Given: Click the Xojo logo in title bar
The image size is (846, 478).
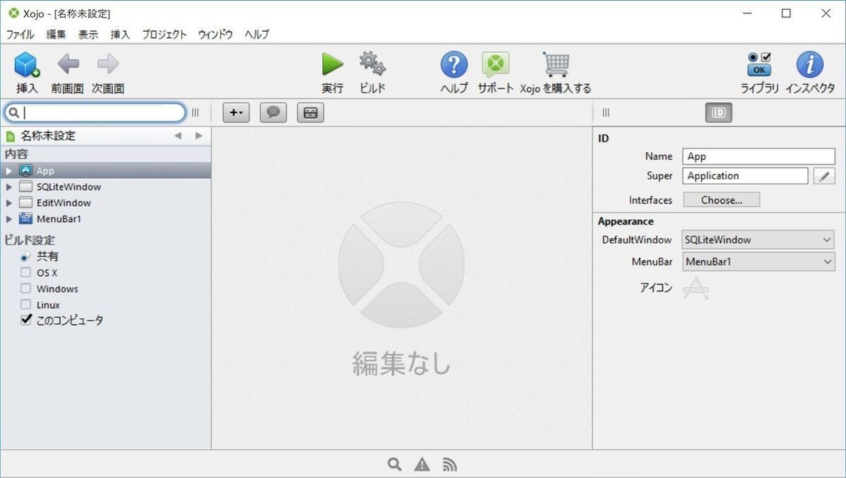Looking at the screenshot, I should 13,13.
